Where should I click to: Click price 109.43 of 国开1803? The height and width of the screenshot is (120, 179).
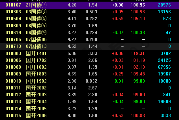(x=138, y=74)
